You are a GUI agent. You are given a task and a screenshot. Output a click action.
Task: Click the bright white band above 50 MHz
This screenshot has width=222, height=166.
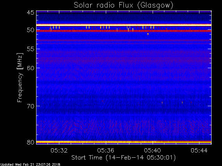124,25
